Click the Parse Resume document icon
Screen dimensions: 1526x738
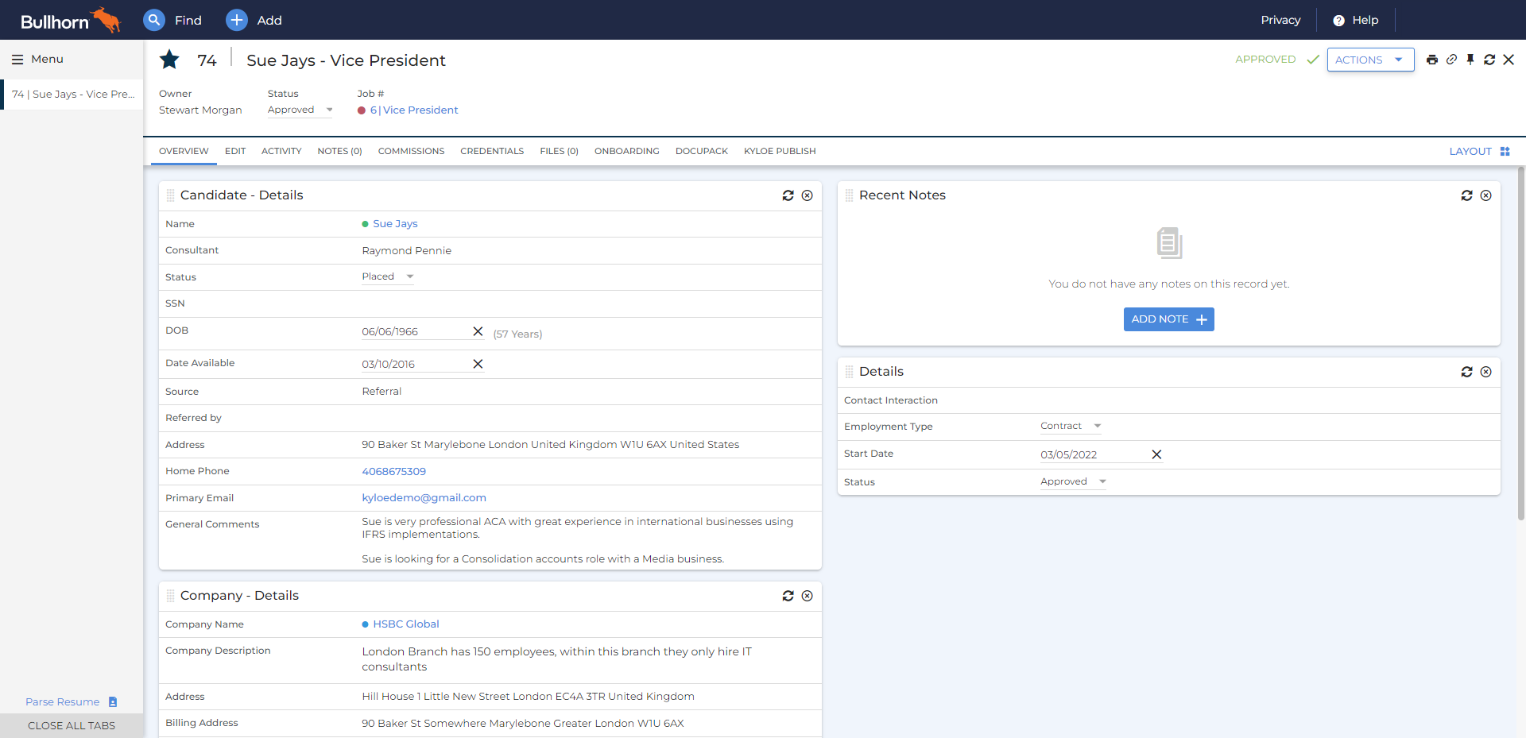click(x=113, y=701)
